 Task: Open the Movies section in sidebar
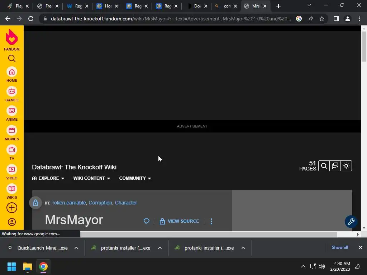pyautogui.click(x=12, y=133)
